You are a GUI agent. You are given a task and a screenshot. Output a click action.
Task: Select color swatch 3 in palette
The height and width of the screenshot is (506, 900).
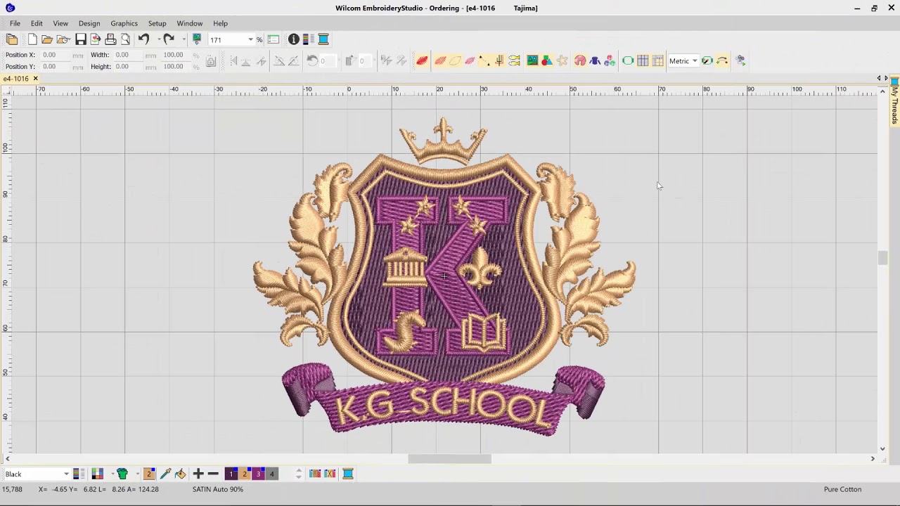pyautogui.click(x=258, y=474)
